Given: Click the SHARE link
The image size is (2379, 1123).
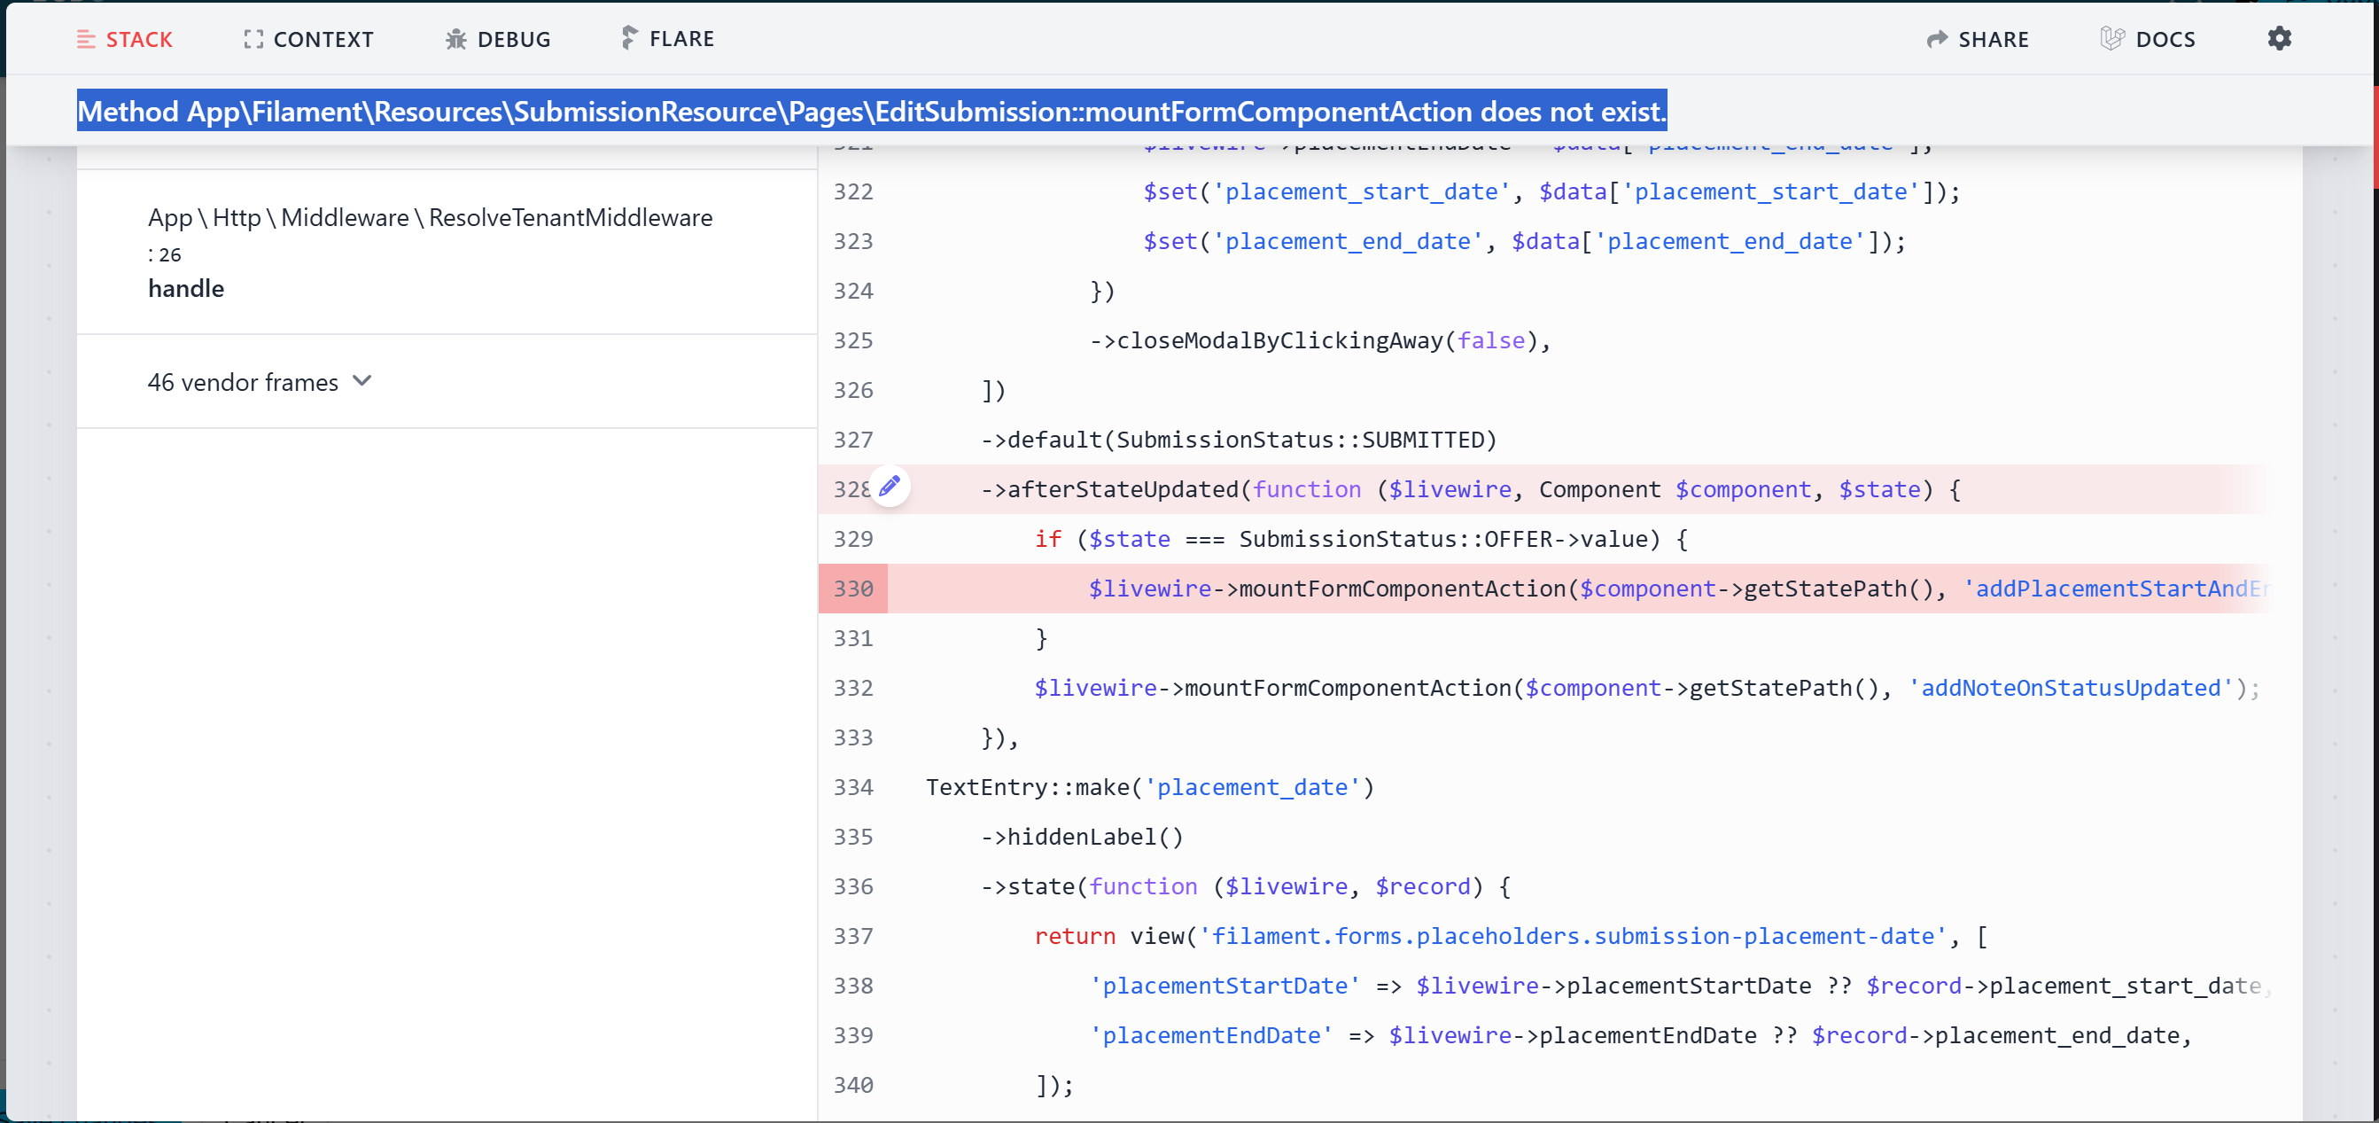Looking at the screenshot, I should [1993, 39].
